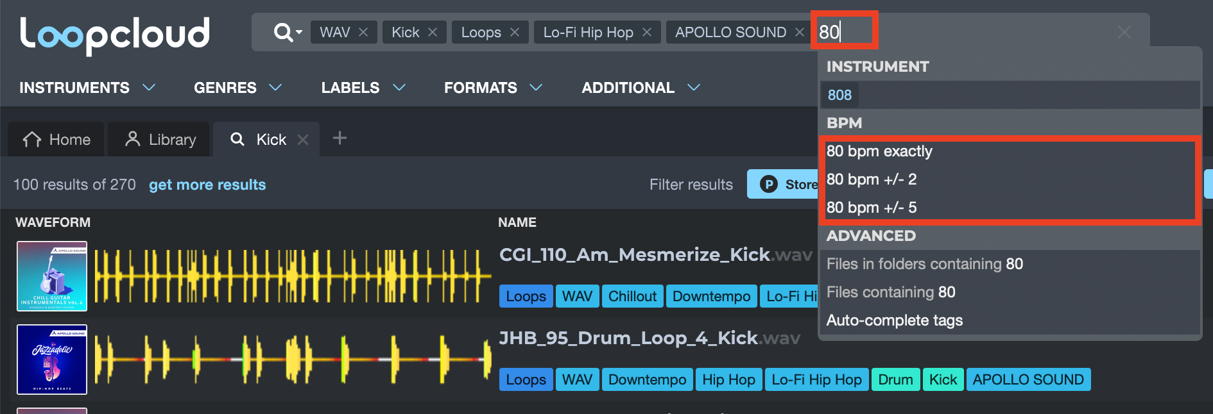This screenshot has width=1213, height=414.
Task: Select the 808 instrument suggestion
Action: 839,95
